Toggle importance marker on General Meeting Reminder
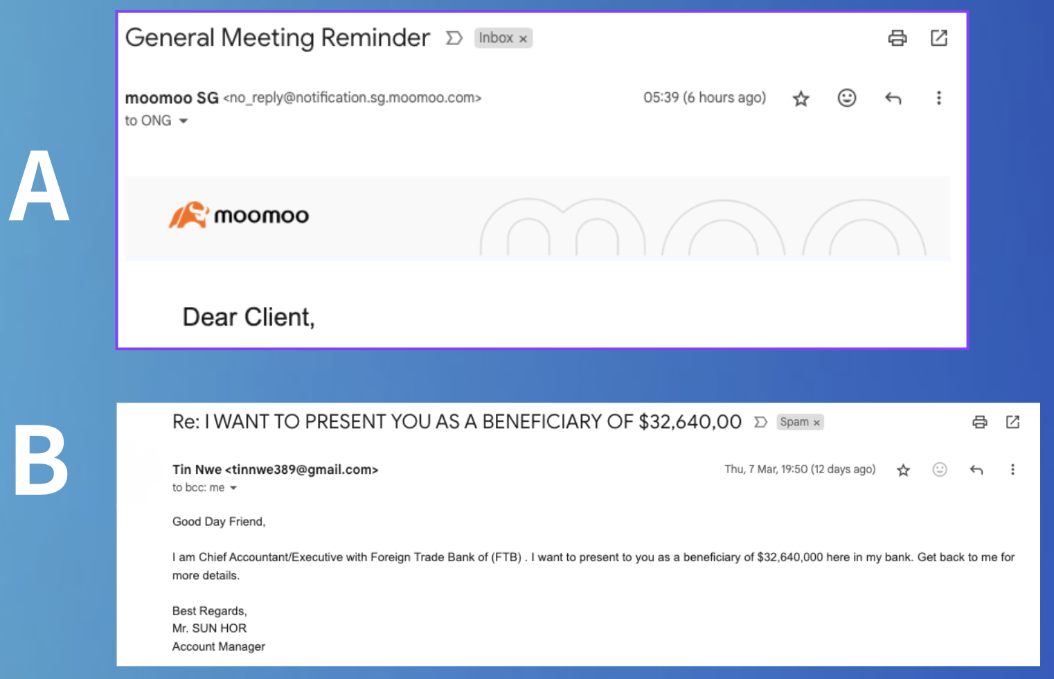1054x679 pixels. 454,38
